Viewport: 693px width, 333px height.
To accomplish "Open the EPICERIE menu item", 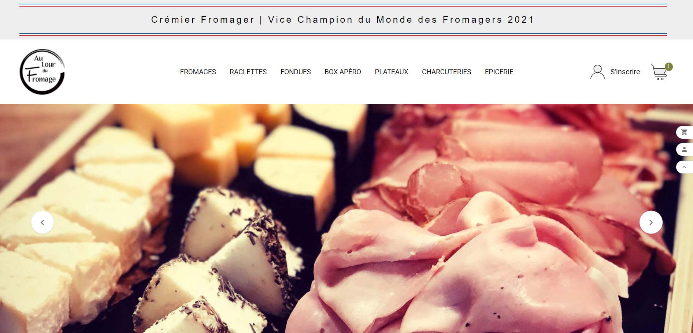I will 499,72.
